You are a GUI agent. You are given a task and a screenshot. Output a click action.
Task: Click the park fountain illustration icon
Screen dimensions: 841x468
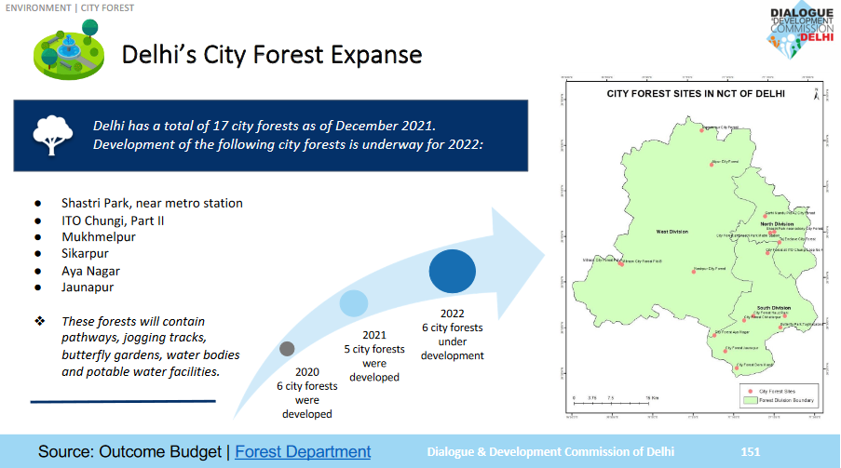pyautogui.click(x=69, y=50)
